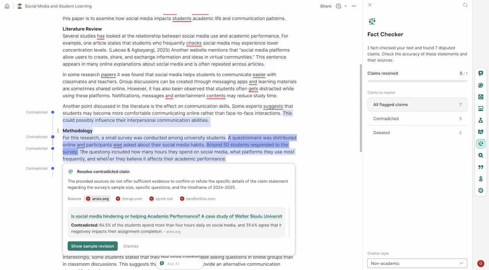This screenshot has width=489, height=270.
Task: Open the person-with-magnifier checker icon in sidebar
Action: pos(481,131)
